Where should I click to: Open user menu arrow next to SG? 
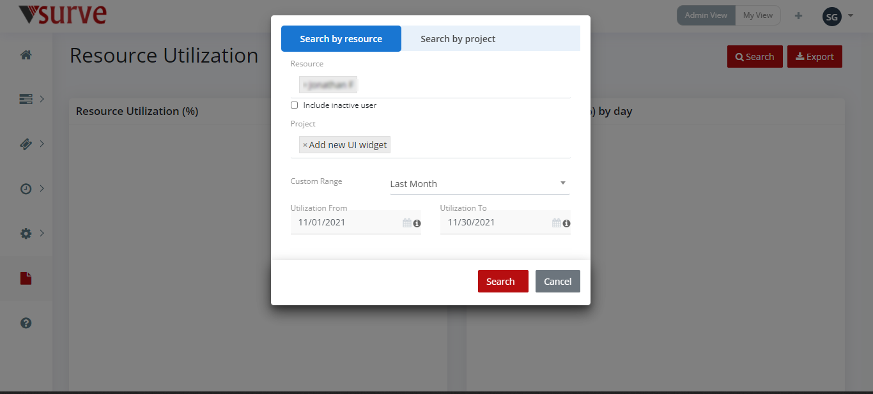click(x=851, y=15)
